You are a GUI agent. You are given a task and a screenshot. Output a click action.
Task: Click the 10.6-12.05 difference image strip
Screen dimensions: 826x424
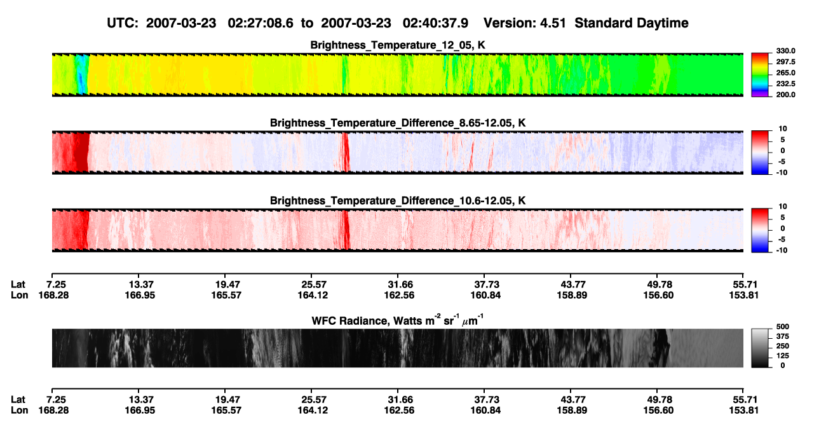click(x=397, y=229)
